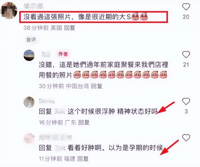This screenshot has height=167, width=200.
Task: Click the mentioned user in 这个时候很浮肿 reply
Action: [60, 111]
